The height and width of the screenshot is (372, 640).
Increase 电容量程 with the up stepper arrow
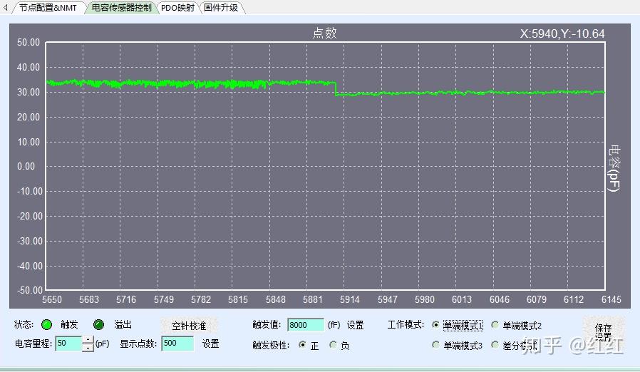coord(88,340)
